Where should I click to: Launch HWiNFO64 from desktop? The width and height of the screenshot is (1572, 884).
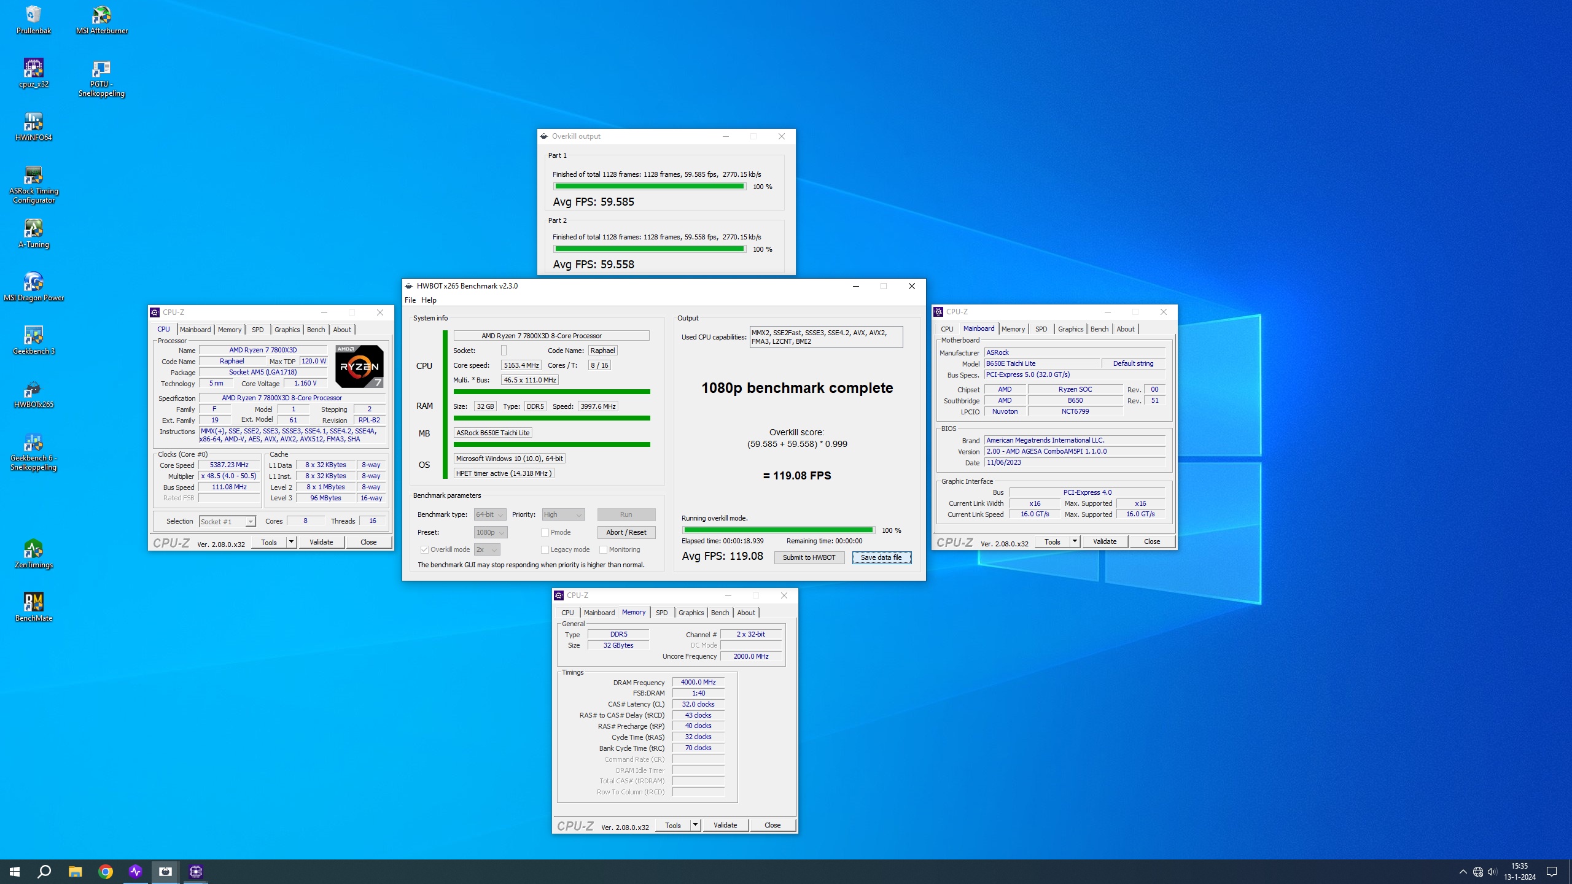click(x=34, y=126)
